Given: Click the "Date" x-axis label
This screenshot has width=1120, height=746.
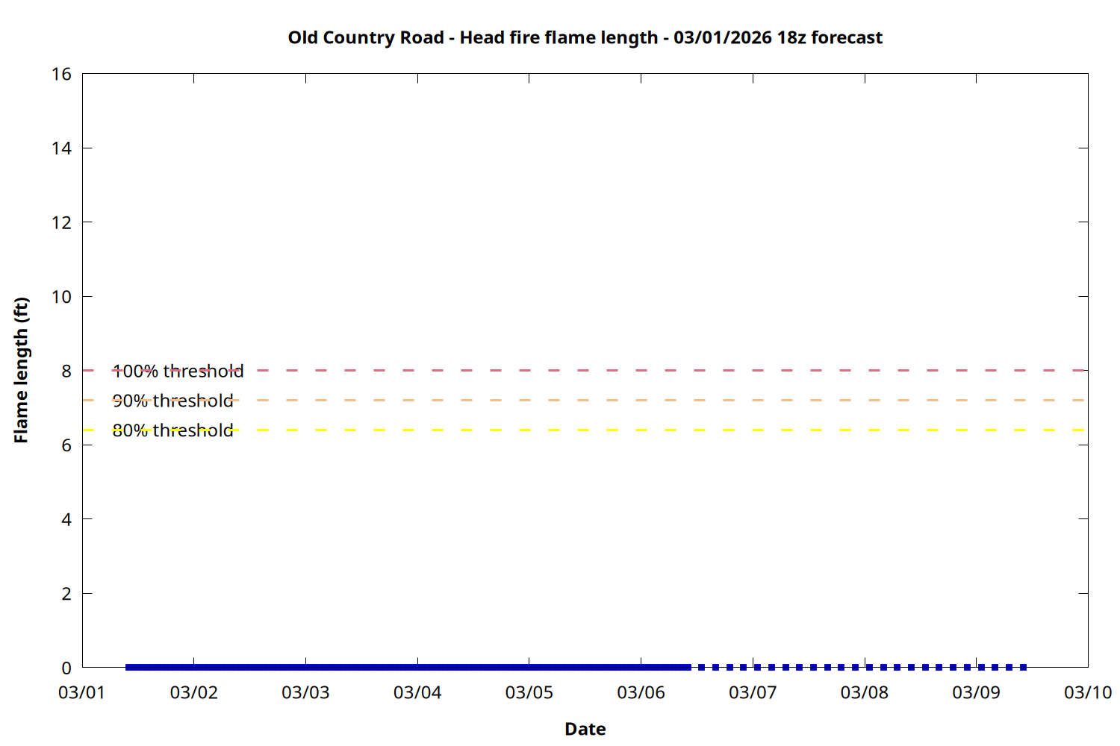Looking at the screenshot, I should (585, 729).
